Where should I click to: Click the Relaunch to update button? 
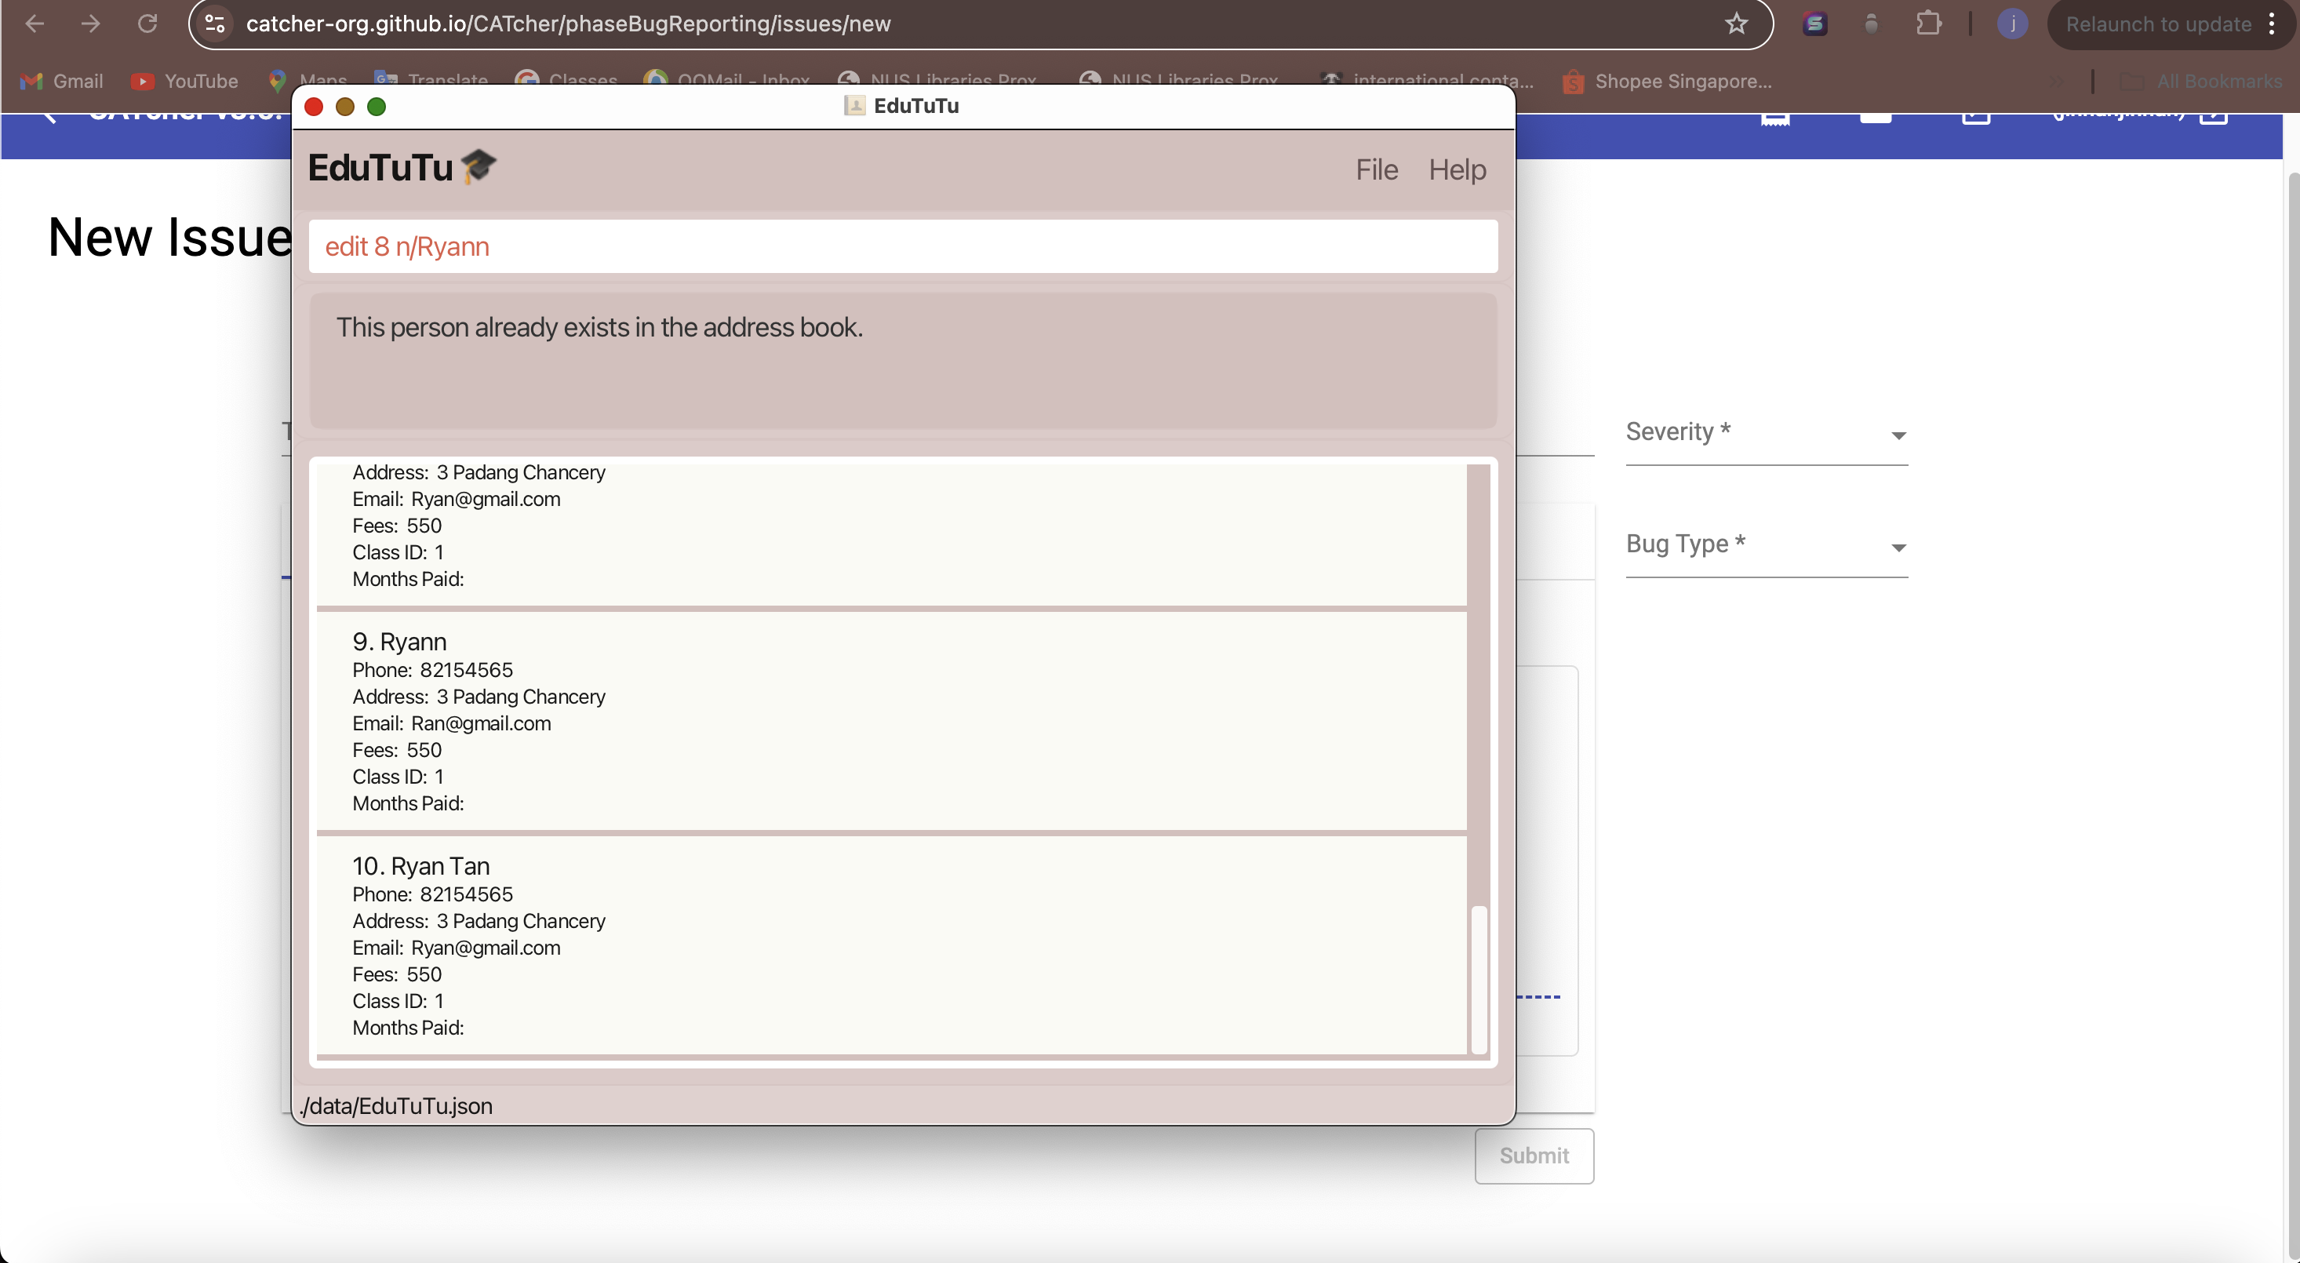(2157, 24)
